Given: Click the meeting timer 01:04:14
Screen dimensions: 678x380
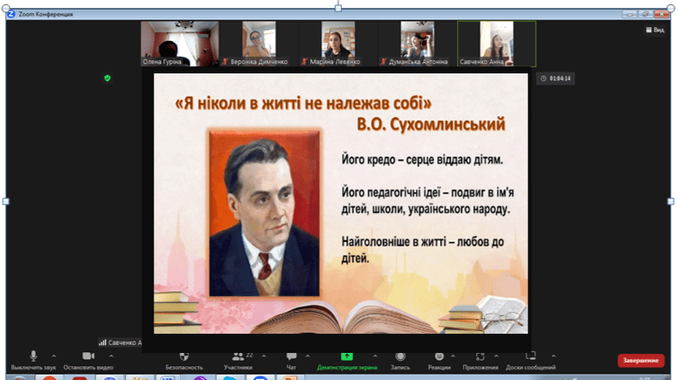Looking at the screenshot, I should click(556, 79).
